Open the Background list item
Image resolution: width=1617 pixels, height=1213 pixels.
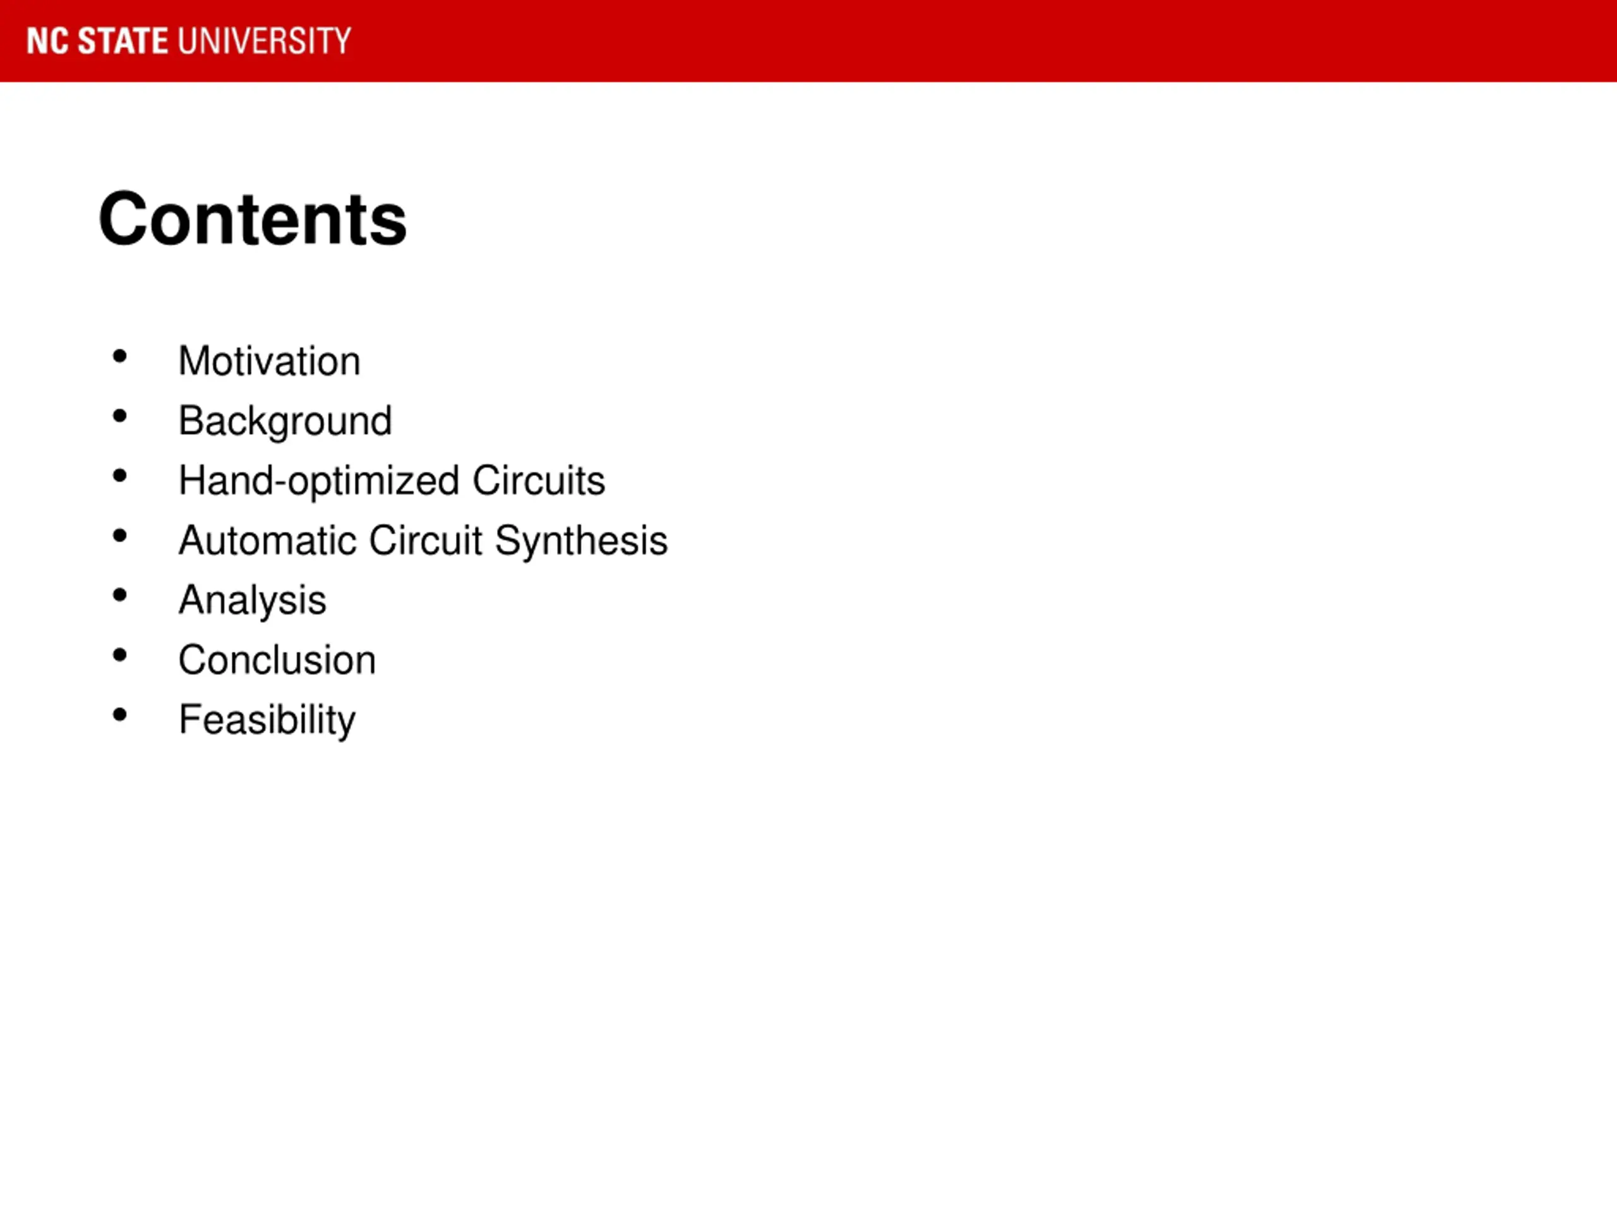tap(285, 421)
